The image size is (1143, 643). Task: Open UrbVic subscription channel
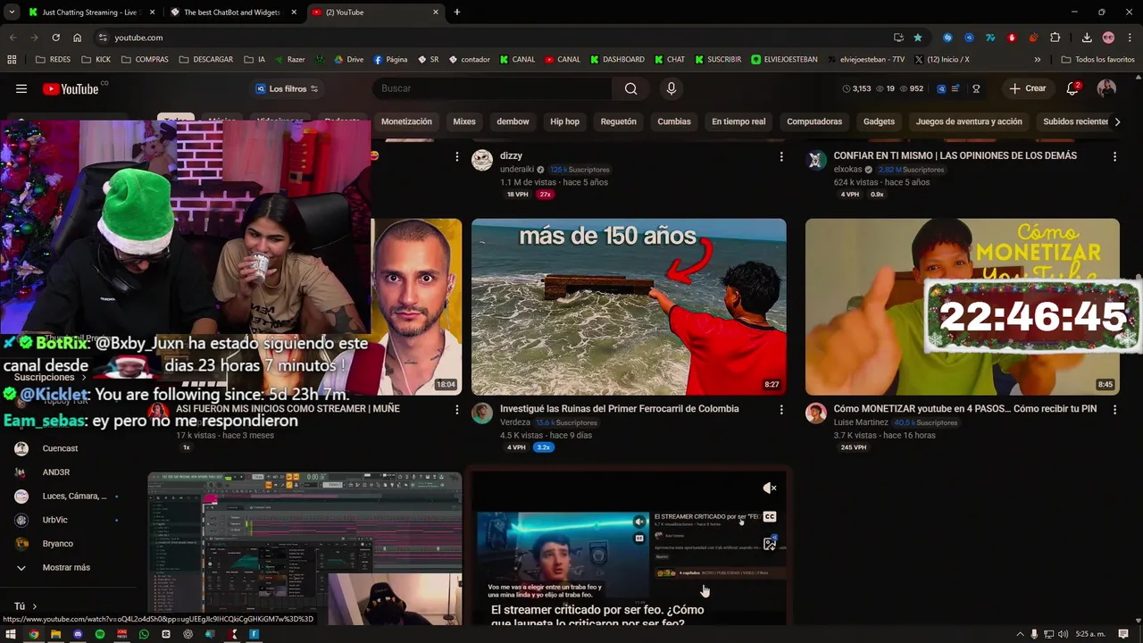[54, 520]
